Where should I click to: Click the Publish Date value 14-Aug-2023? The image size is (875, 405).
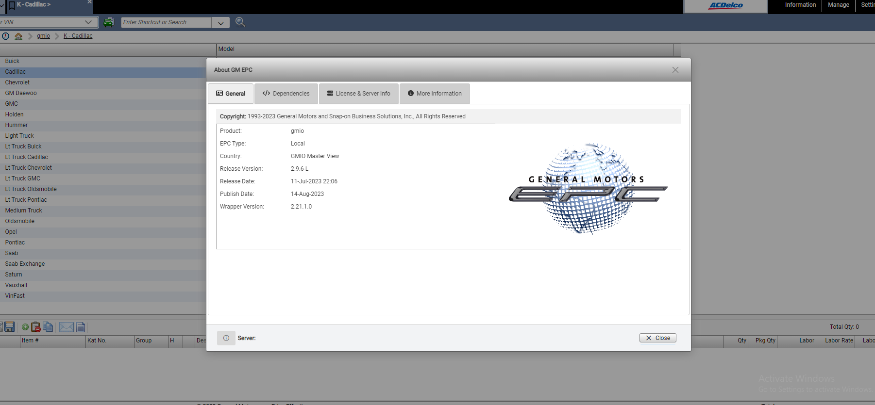(307, 194)
